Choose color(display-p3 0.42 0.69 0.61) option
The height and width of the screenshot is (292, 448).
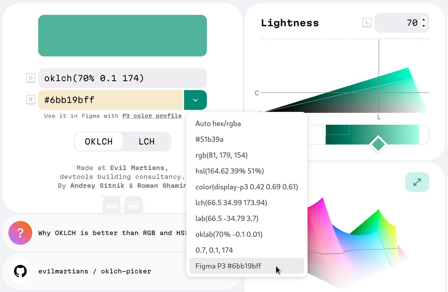247,187
